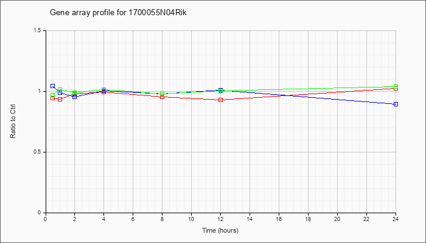Select the blue marker at 12 hours

(220, 90)
